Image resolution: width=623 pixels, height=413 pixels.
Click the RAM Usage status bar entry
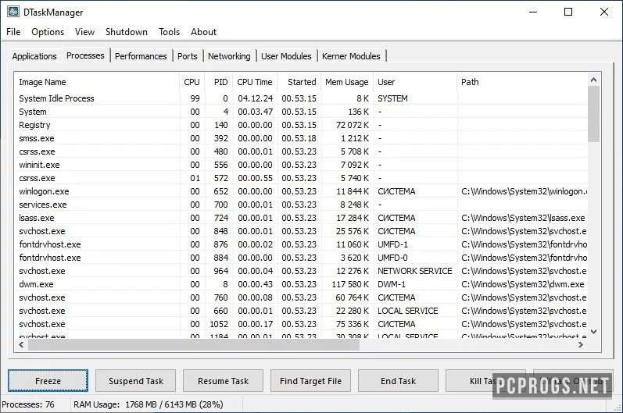pos(149,404)
